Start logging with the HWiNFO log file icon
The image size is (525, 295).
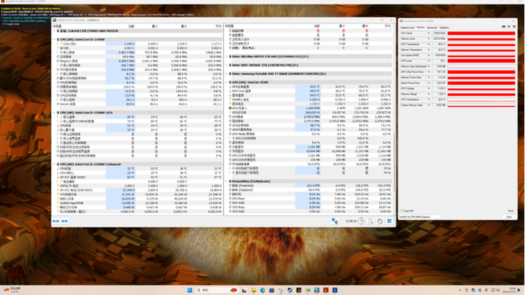[x=371, y=221]
